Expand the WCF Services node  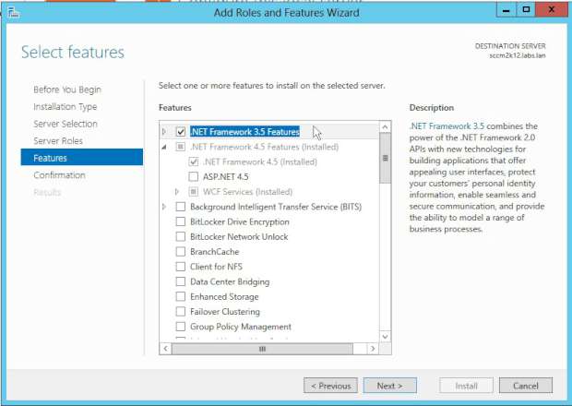pos(177,191)
